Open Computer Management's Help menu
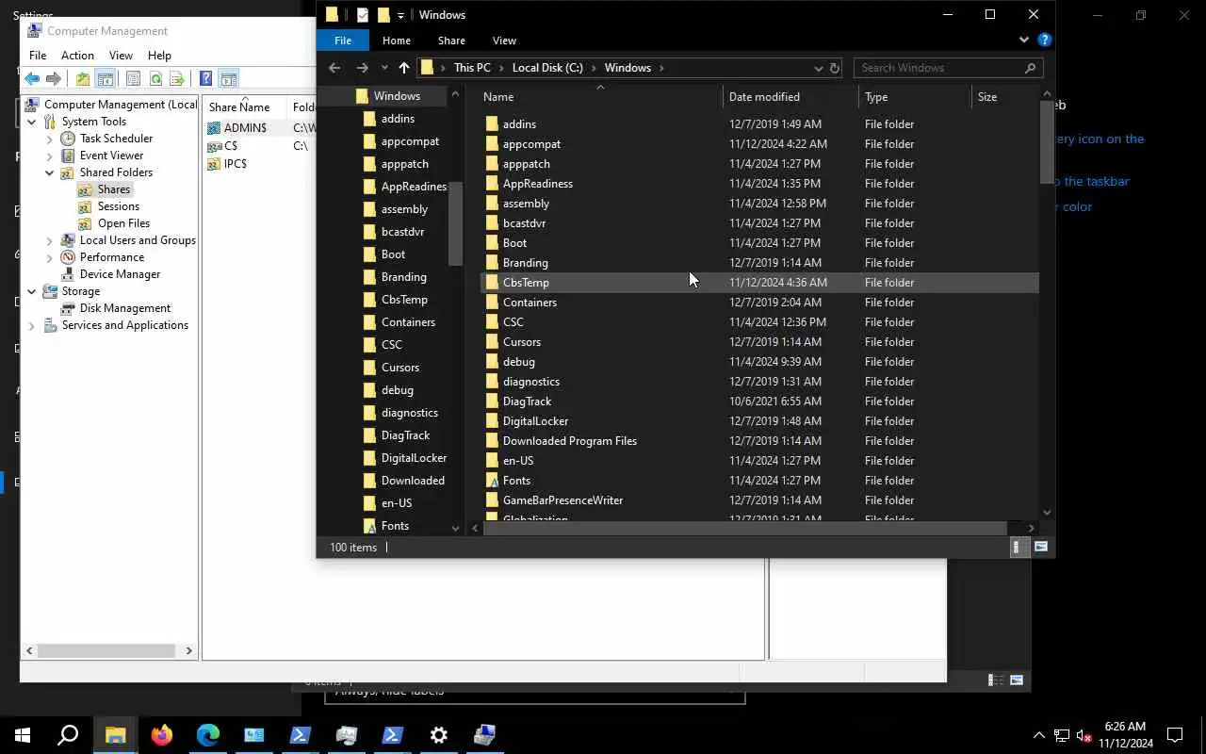Image resolution: width=1206 pixels, height=754 pixels. (159, 56)
